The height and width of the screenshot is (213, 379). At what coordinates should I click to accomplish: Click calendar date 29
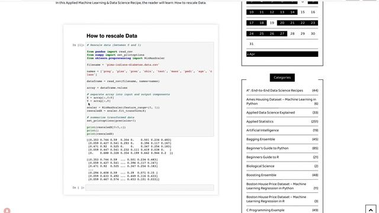pos(303,34)
